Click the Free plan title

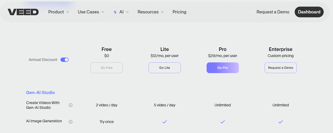(107, 49)
